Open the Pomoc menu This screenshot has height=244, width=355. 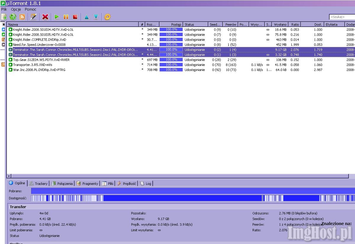click(x=30, y=9)
